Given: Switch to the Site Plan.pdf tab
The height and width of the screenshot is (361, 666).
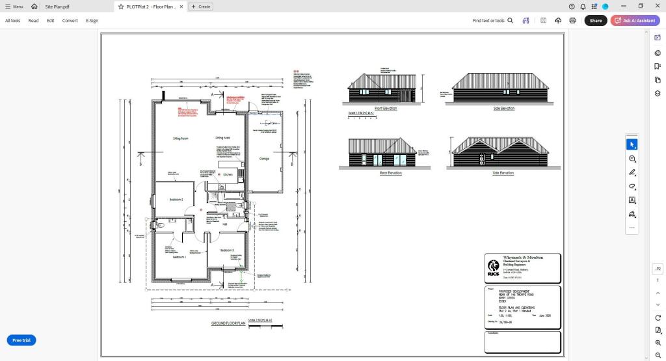Looking at the screenshot, I should click(x=57, y=7).
